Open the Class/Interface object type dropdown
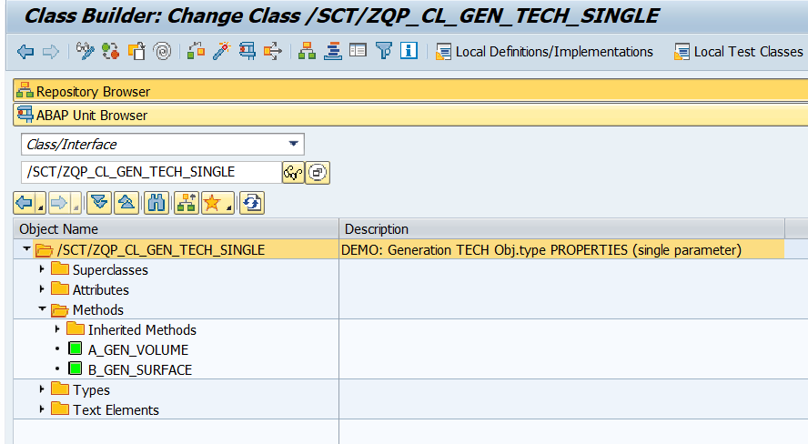808x444 pixels. pos(293,144)
